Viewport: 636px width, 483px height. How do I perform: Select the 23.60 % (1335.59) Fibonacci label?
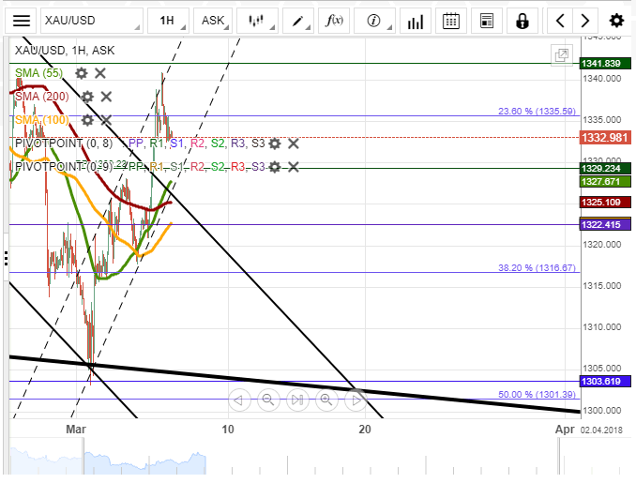tap(537, 111)
